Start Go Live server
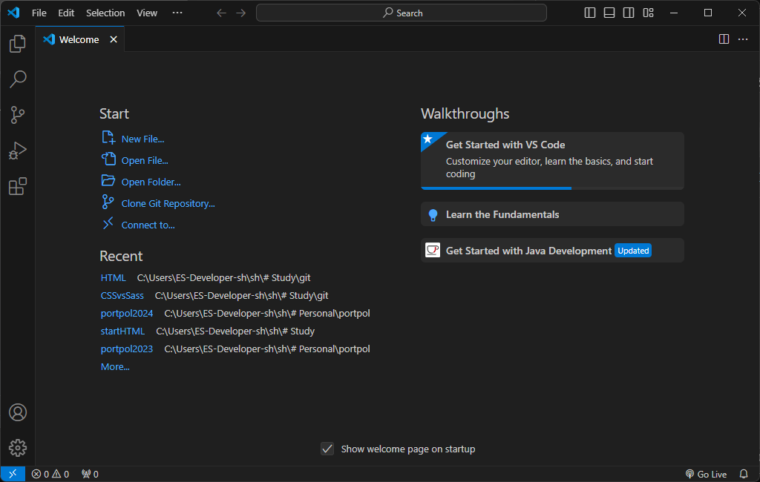This screenshot has height=482, width=760. [x=707, y=474]
